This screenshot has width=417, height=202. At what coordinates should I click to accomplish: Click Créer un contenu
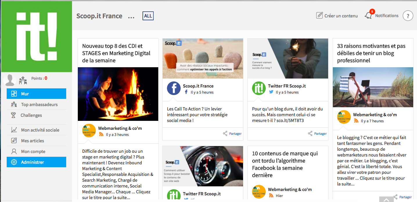tap(337, 16)
